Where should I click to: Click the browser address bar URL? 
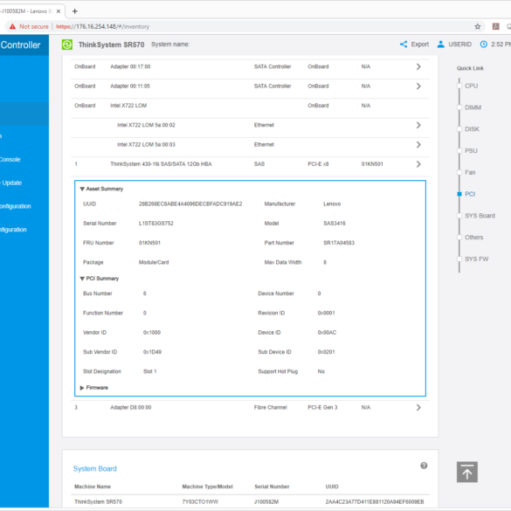103,27
